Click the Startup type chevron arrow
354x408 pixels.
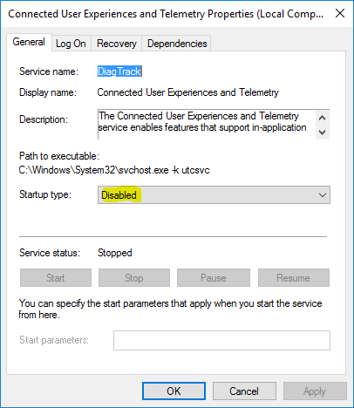[x=323, y=195]
